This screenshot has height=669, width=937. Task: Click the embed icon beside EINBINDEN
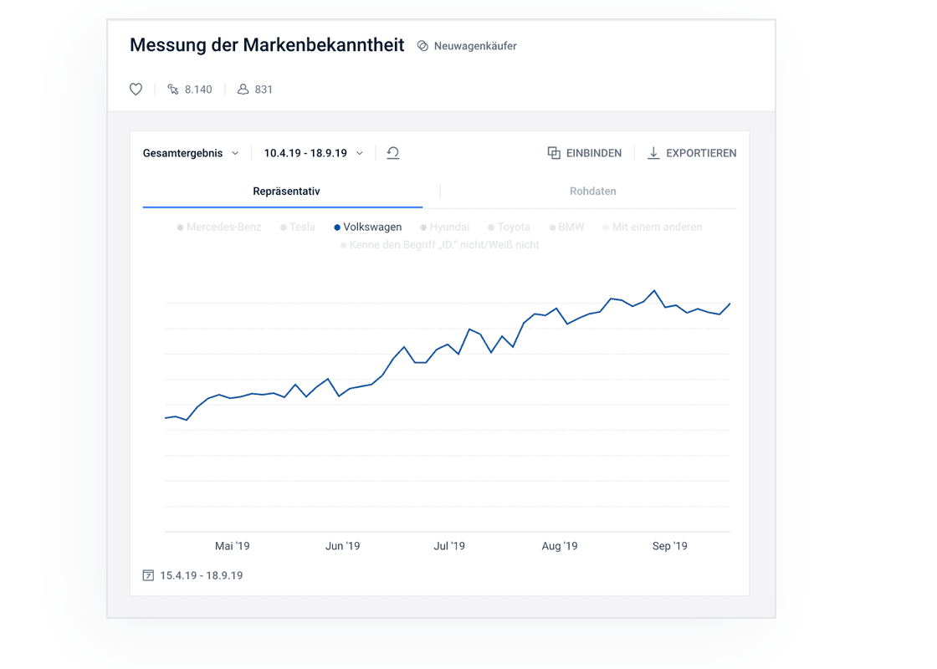tap(554, 153)
